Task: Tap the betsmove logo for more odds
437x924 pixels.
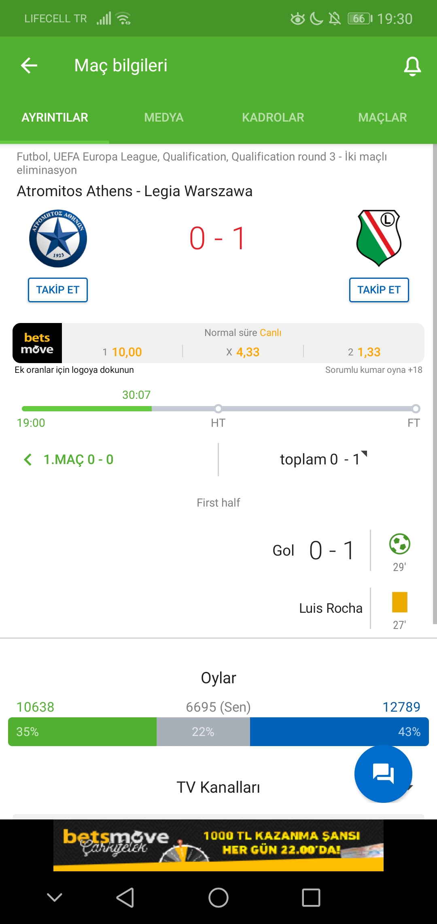Action: tap(37, 343)
